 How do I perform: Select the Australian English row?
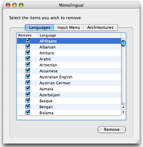(69, 77)
